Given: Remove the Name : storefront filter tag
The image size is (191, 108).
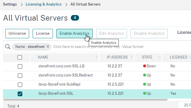Looking at the screenshot, I should pos(48,46).
